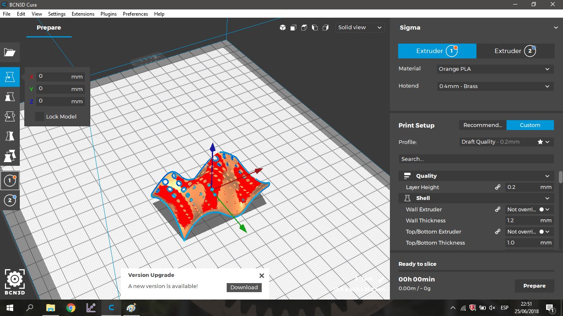This screenshot has height=316, width=563.
Task: Click the Y position input field
Action: pos(61,89)
